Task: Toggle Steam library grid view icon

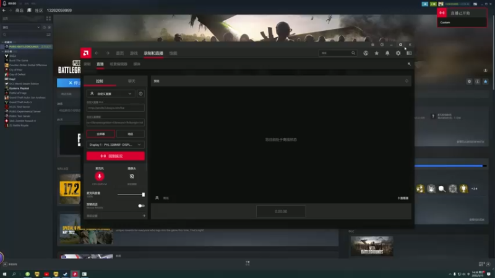Action: point(49,19)
